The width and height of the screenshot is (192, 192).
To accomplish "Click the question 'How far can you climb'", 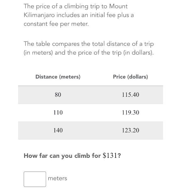I will tap(62, 156).
